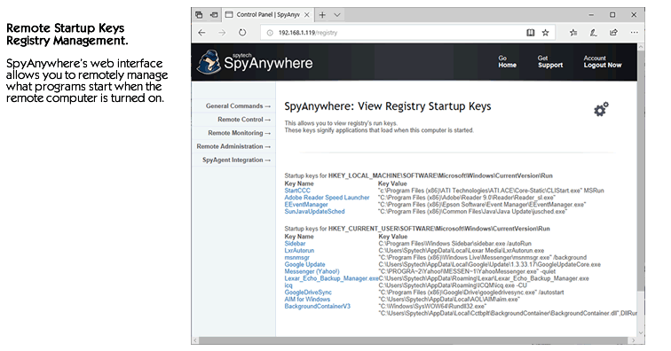Click the horizontal scrollbar thumb
This screenshot has height=351, width=671.
point(414,340)
